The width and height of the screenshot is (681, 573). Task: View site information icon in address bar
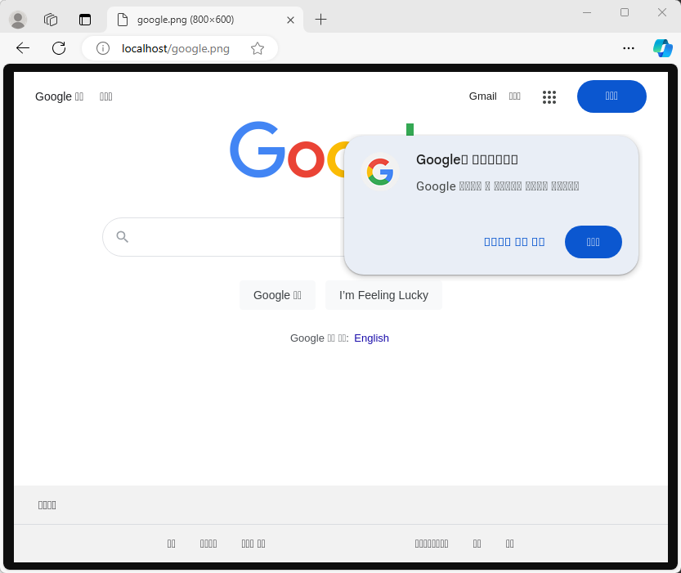[103, 48]
